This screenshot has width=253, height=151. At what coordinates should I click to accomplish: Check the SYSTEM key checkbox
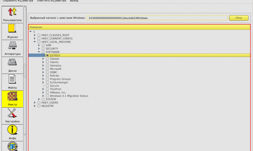(43, 99)
